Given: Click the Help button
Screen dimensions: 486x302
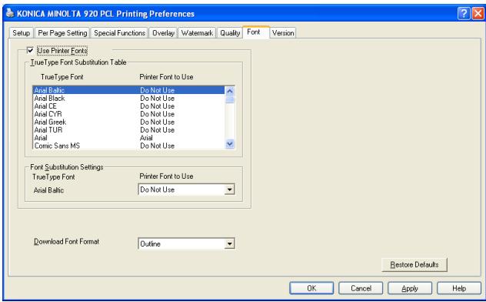Looking at the screenshot, I should point(459,288).
